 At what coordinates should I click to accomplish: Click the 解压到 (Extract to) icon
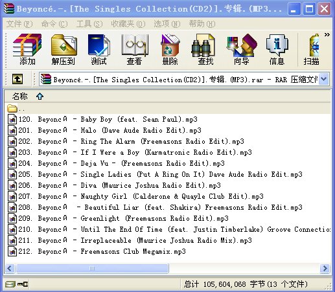click(64, 49)
